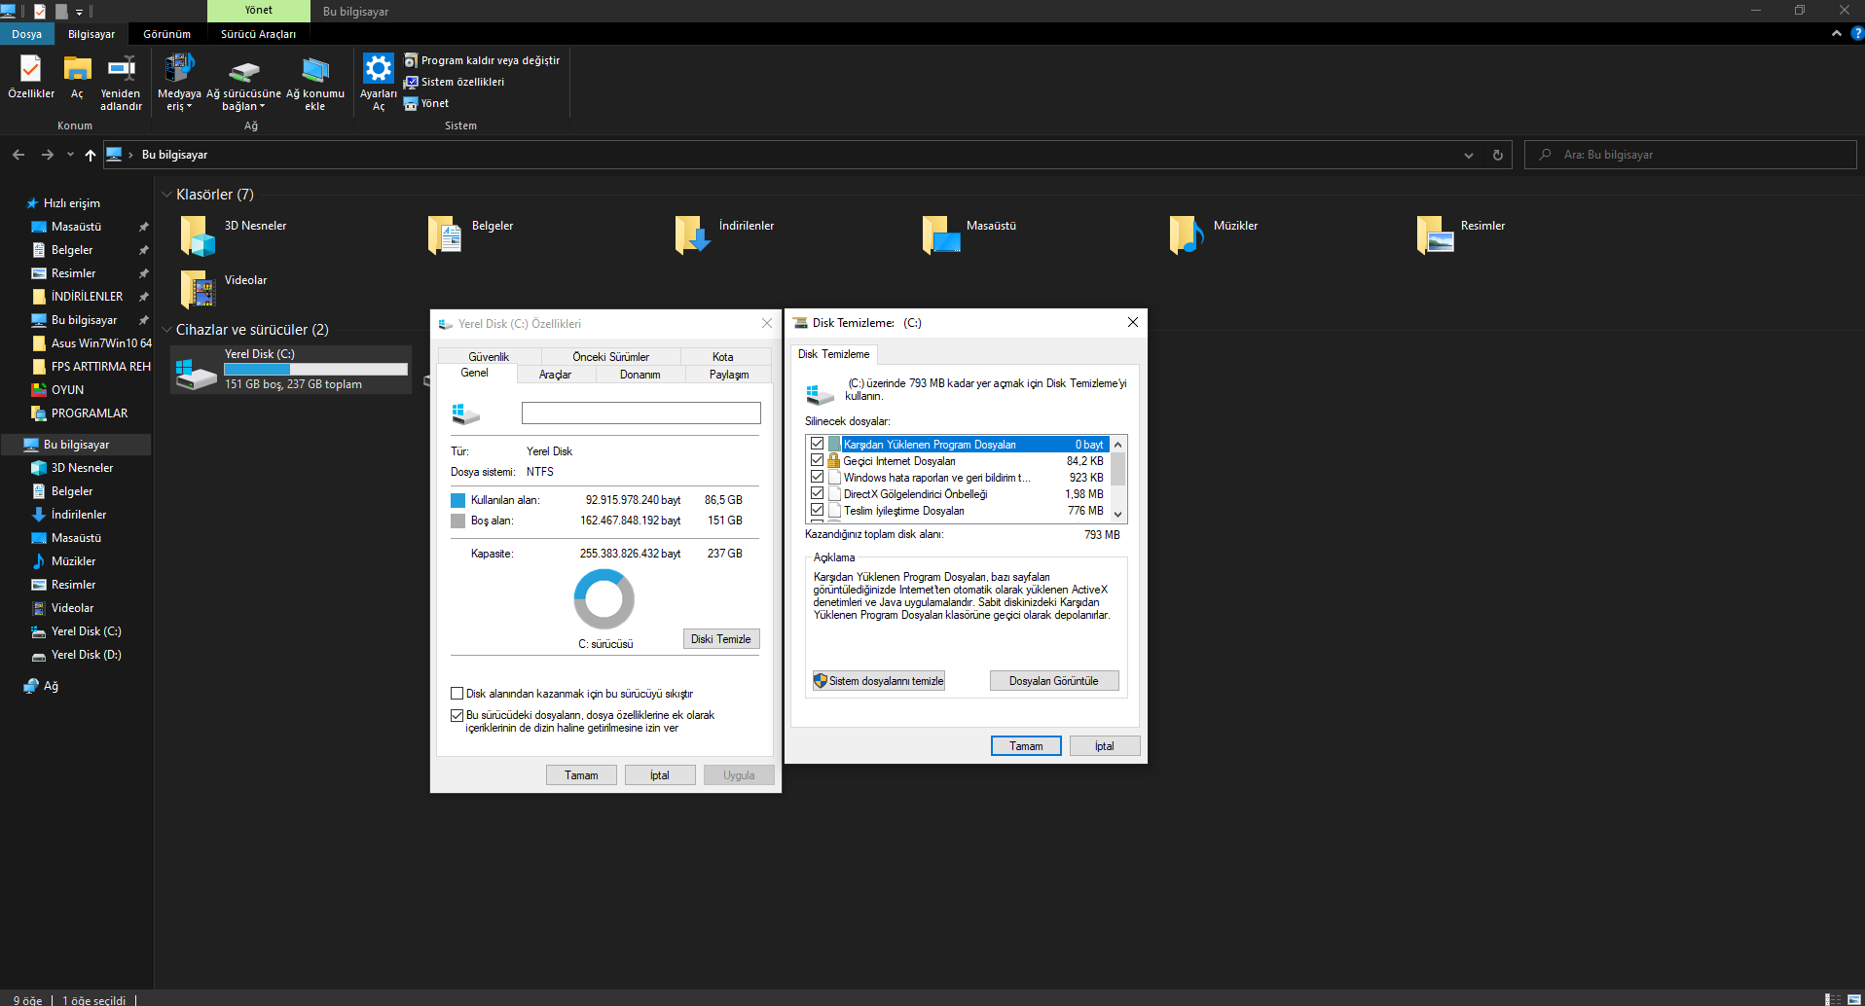The image size is (1865, 1006).
Task: Uncheck the file content indexing checkbox
Action: (457, 715)
